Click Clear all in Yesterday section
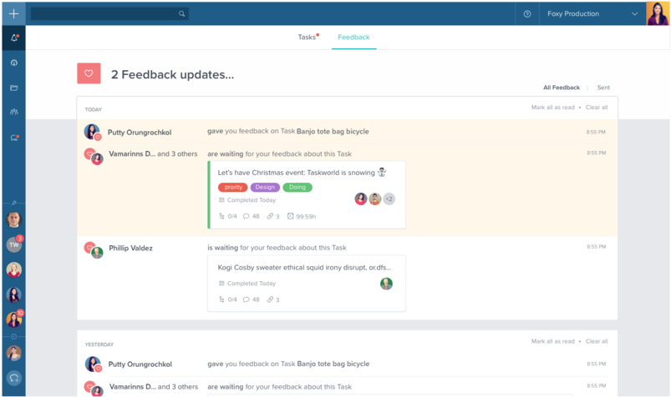The height and width of the screenshot is (397, 671). [597, 341]
